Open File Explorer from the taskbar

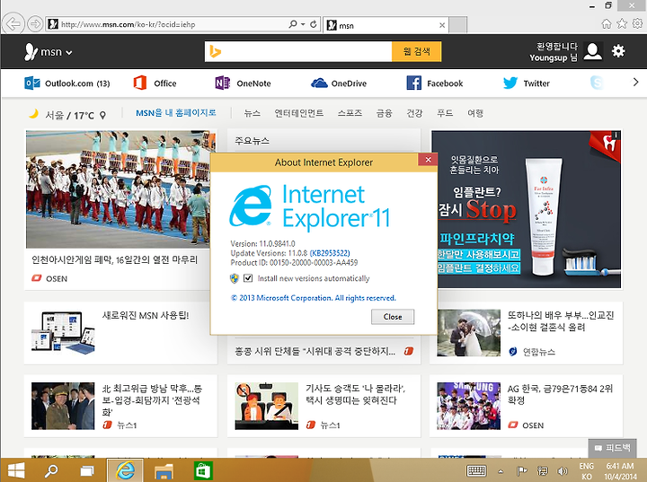click(x=164, y=470)
